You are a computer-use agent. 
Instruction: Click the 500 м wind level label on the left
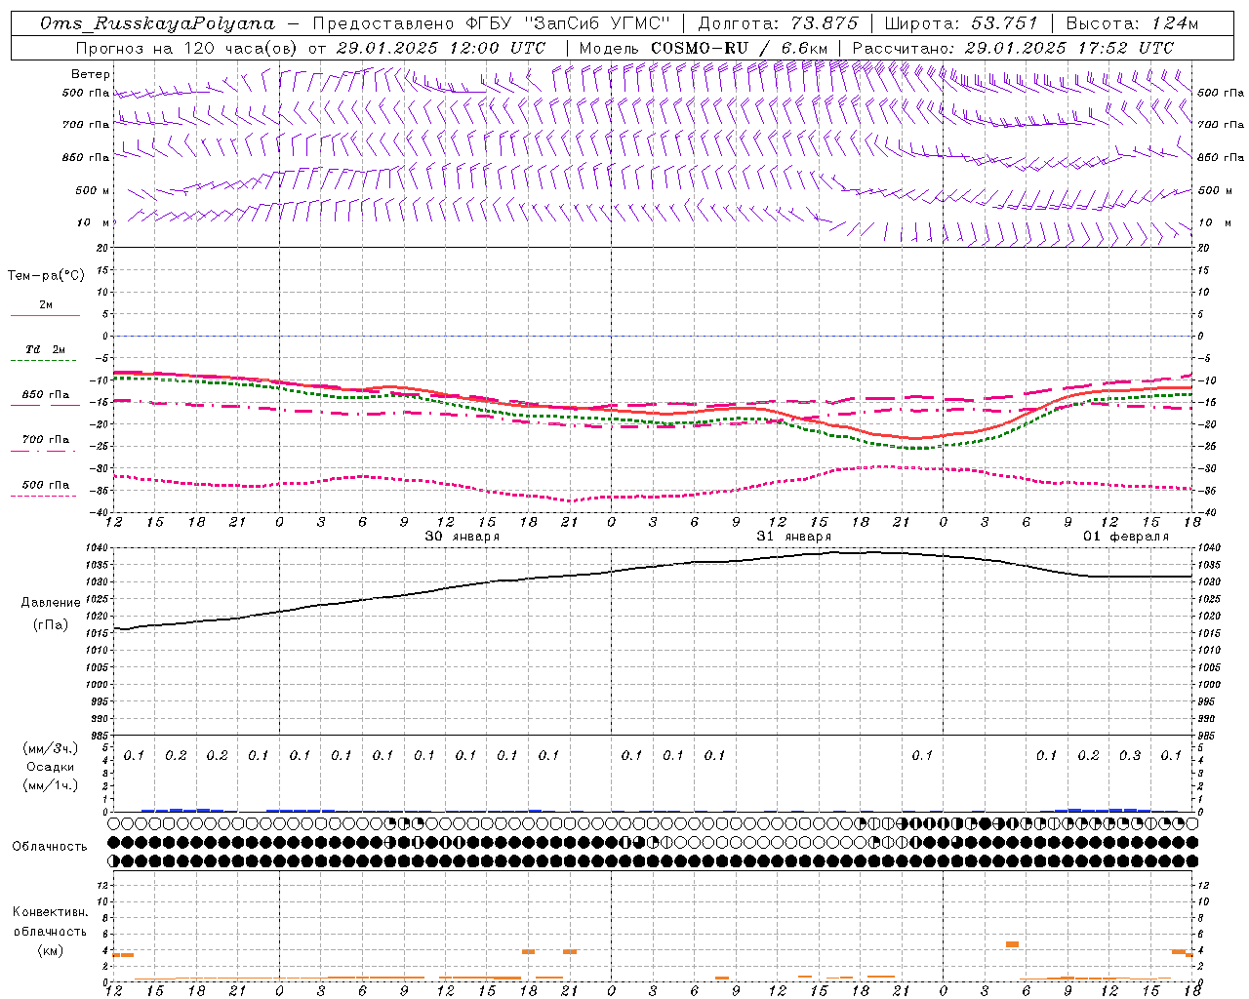93,190
